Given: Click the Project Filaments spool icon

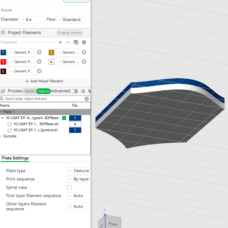Looking at the screenshot, I should 3,32.
